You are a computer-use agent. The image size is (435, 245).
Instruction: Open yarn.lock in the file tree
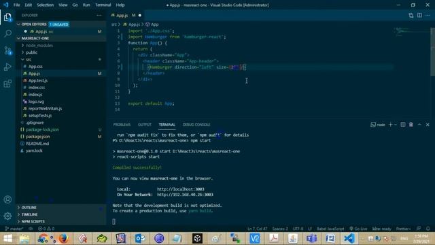(x=34, y=150)
